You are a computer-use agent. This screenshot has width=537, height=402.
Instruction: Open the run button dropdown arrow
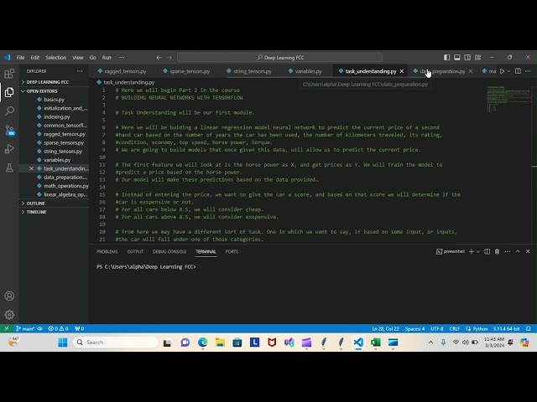click(x=508, y=71)
